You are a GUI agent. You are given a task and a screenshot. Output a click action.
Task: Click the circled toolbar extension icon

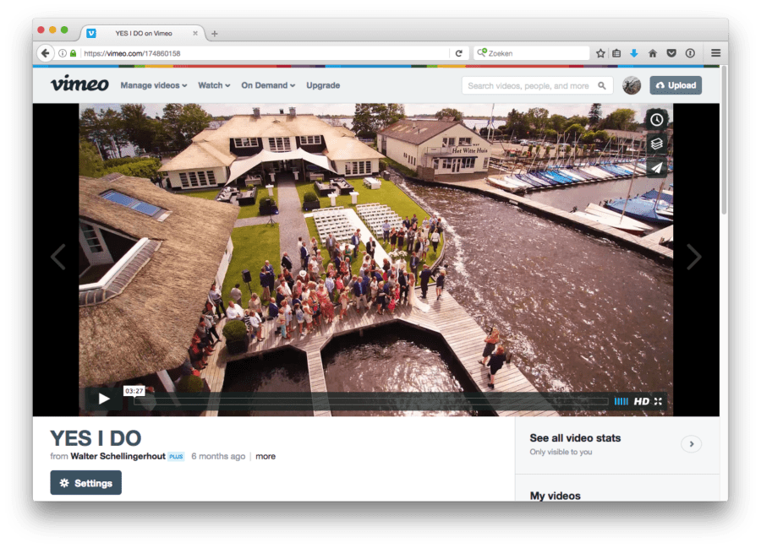(x=690, y=53)
